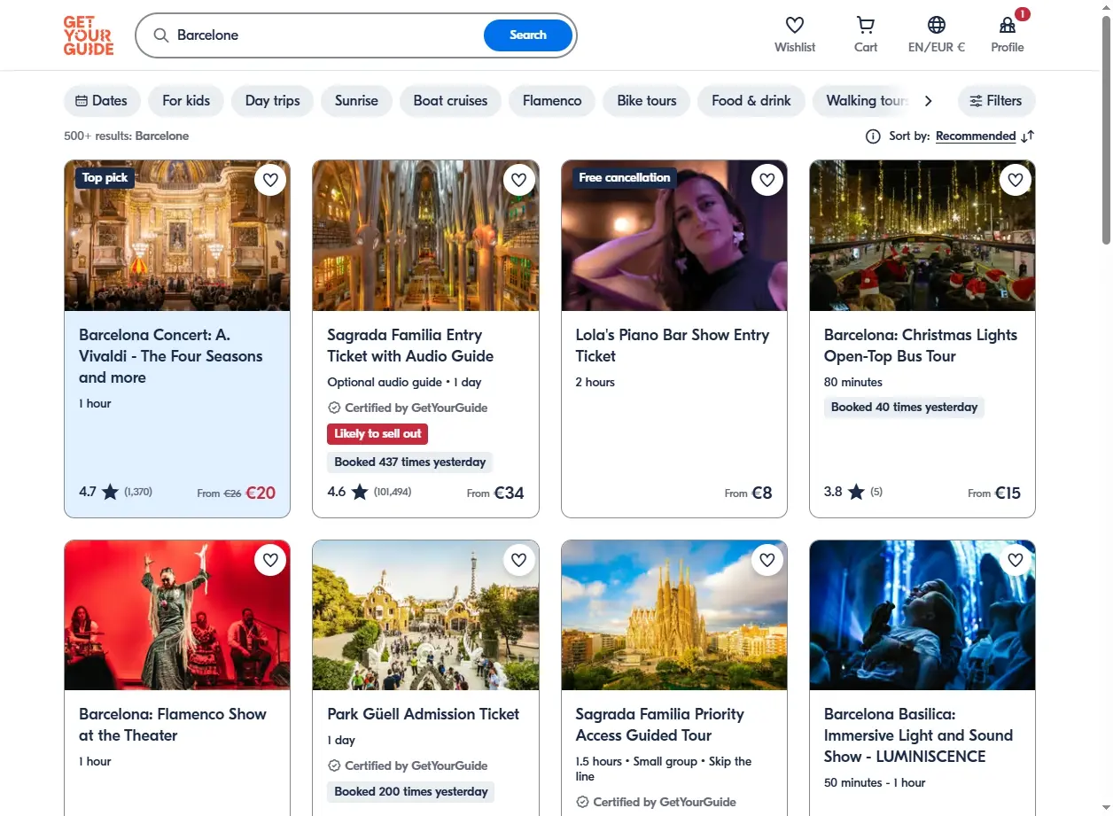Wishlist Sagrada Familia Entry Ticket with Audio Guide
Image resolution: width=1113 pixels, height=816 pixels.
tap(519, 180)
